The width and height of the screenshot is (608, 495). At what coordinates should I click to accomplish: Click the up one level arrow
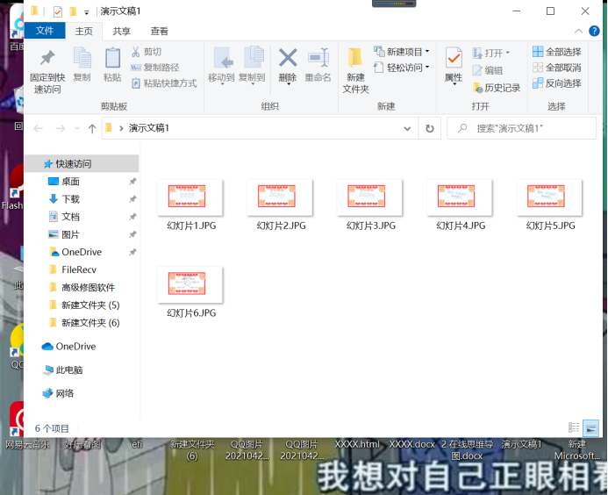click(x=92, y=128)
